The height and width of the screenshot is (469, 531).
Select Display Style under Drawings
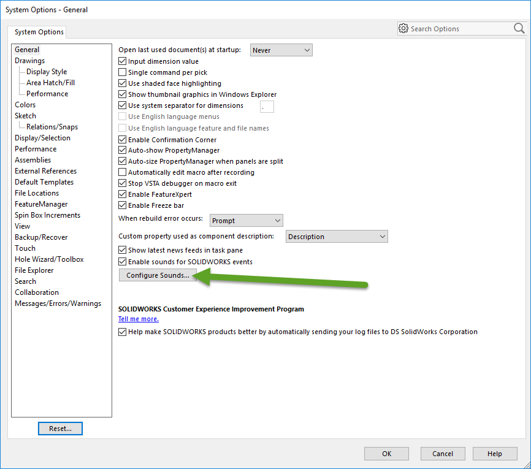(x=47, y=72)
